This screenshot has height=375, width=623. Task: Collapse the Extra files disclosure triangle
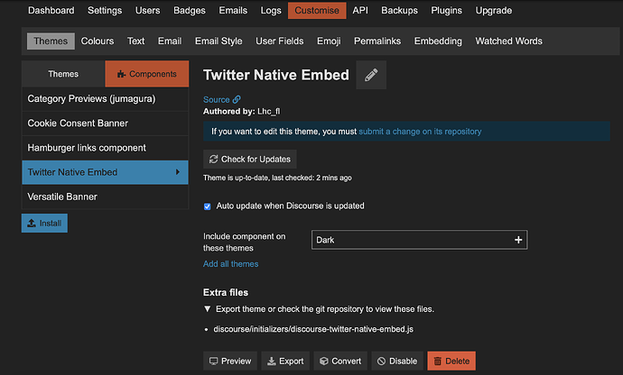[x=207, y=308]
